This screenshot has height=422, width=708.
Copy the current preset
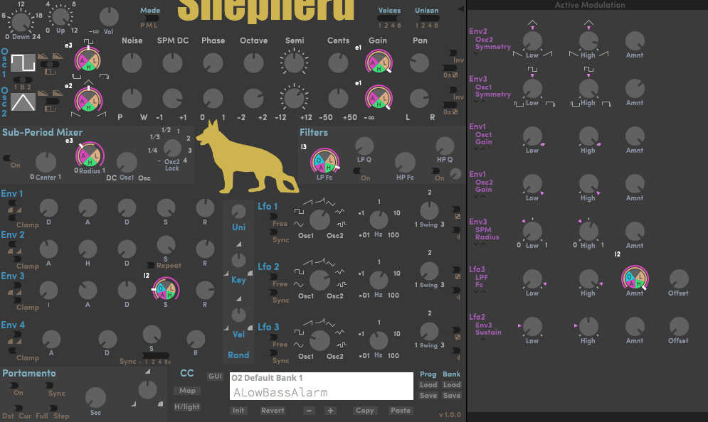364,411
